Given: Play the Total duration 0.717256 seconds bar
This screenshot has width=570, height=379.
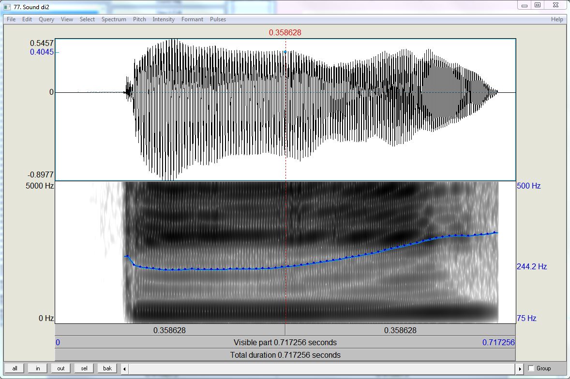Looking at the screenshot, I should click(285, 355).
